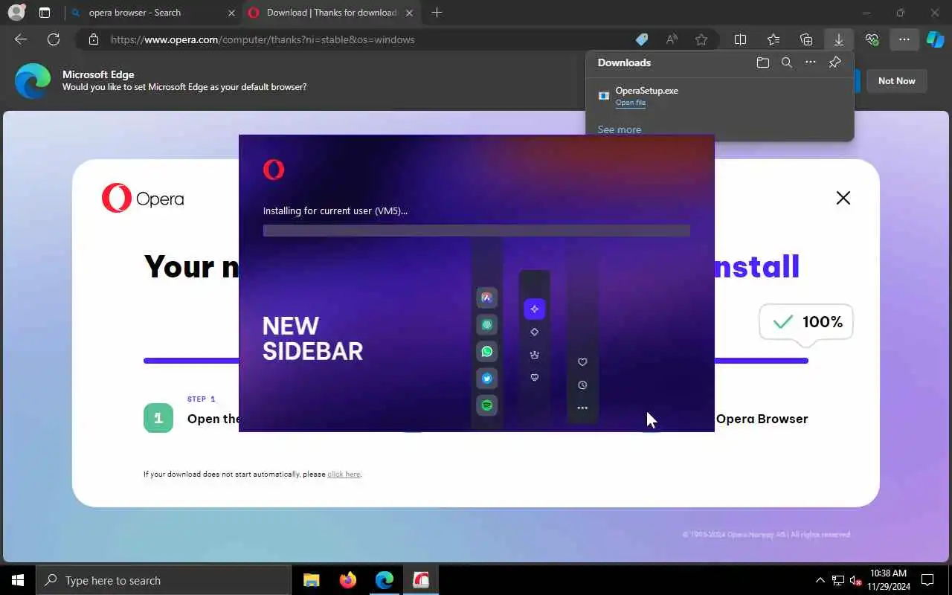
Task: Open the notification center icon
Action: click(927, 580)
